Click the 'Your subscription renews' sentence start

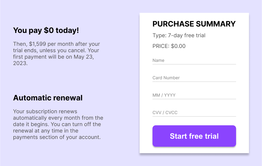[45, 111]
